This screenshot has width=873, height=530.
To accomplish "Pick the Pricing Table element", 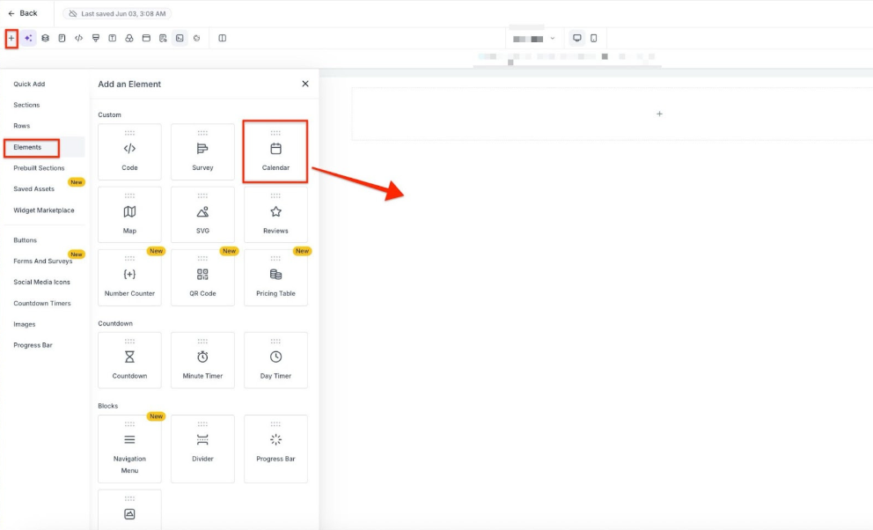I will [x=275, y=278].
